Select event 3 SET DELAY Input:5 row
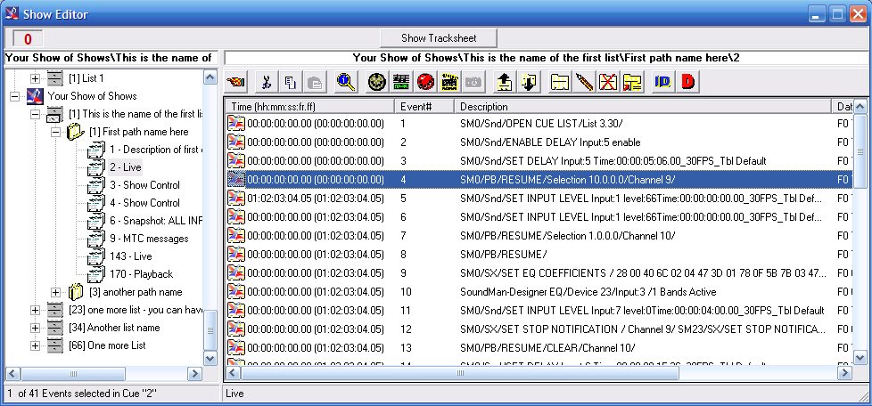This screenshot has height=406, width=872. [539, 161]
